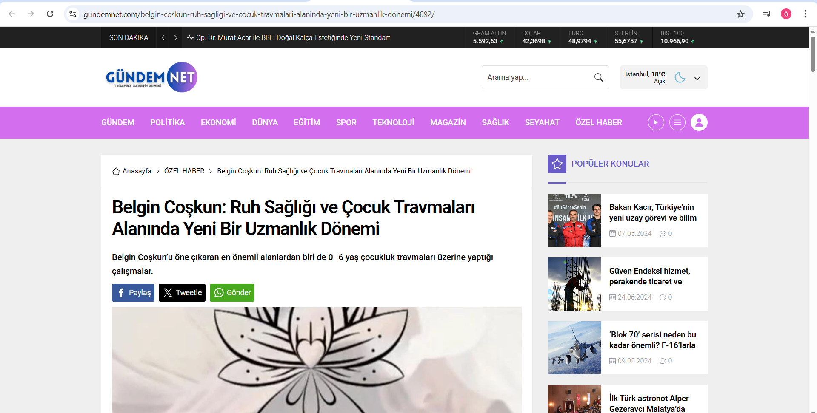
Task: Send article via WhatsApp Gönder button
Action: click(x=232, y=293)
